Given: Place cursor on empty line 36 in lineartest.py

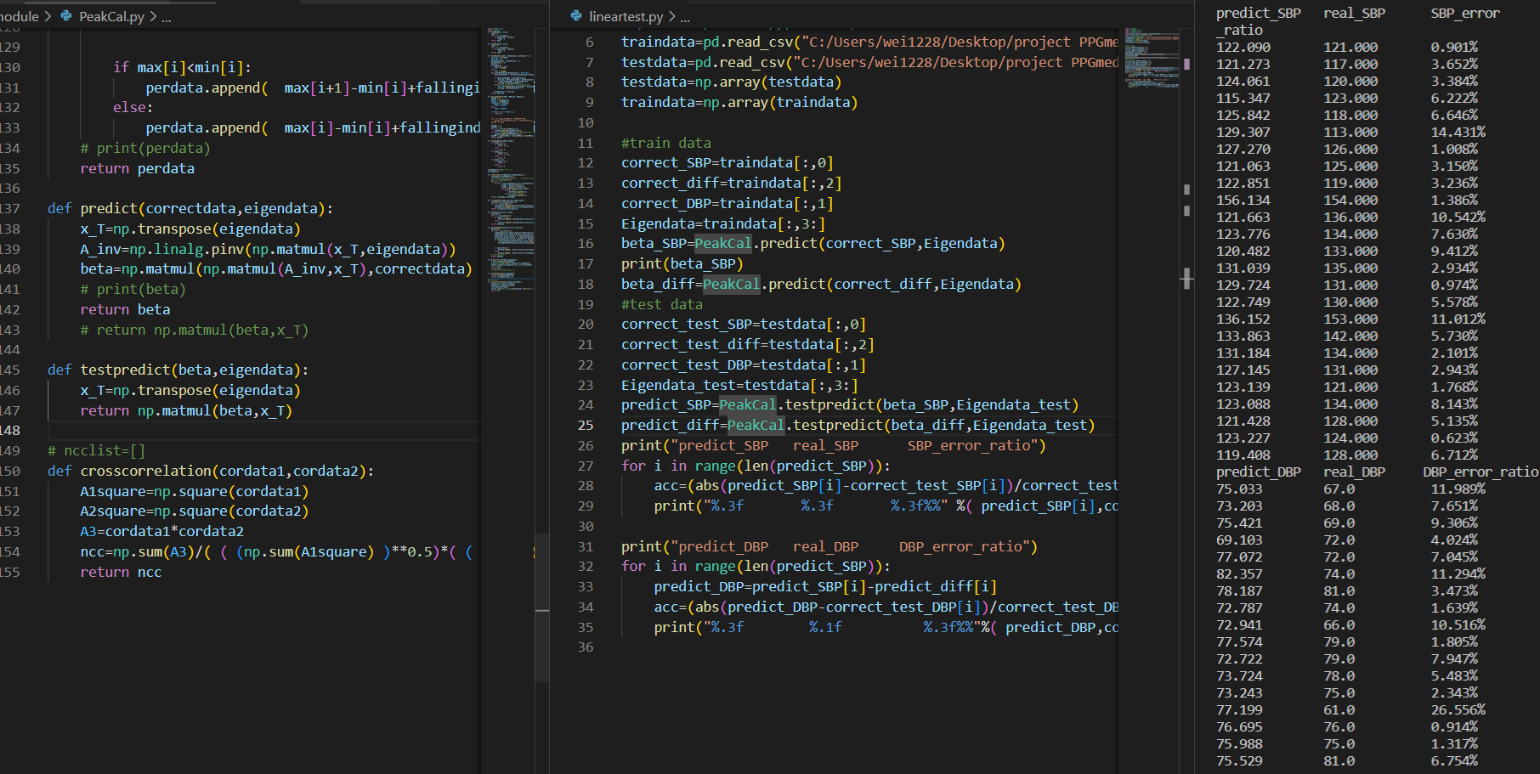Looking at the screenshot, I should point(765,647).
